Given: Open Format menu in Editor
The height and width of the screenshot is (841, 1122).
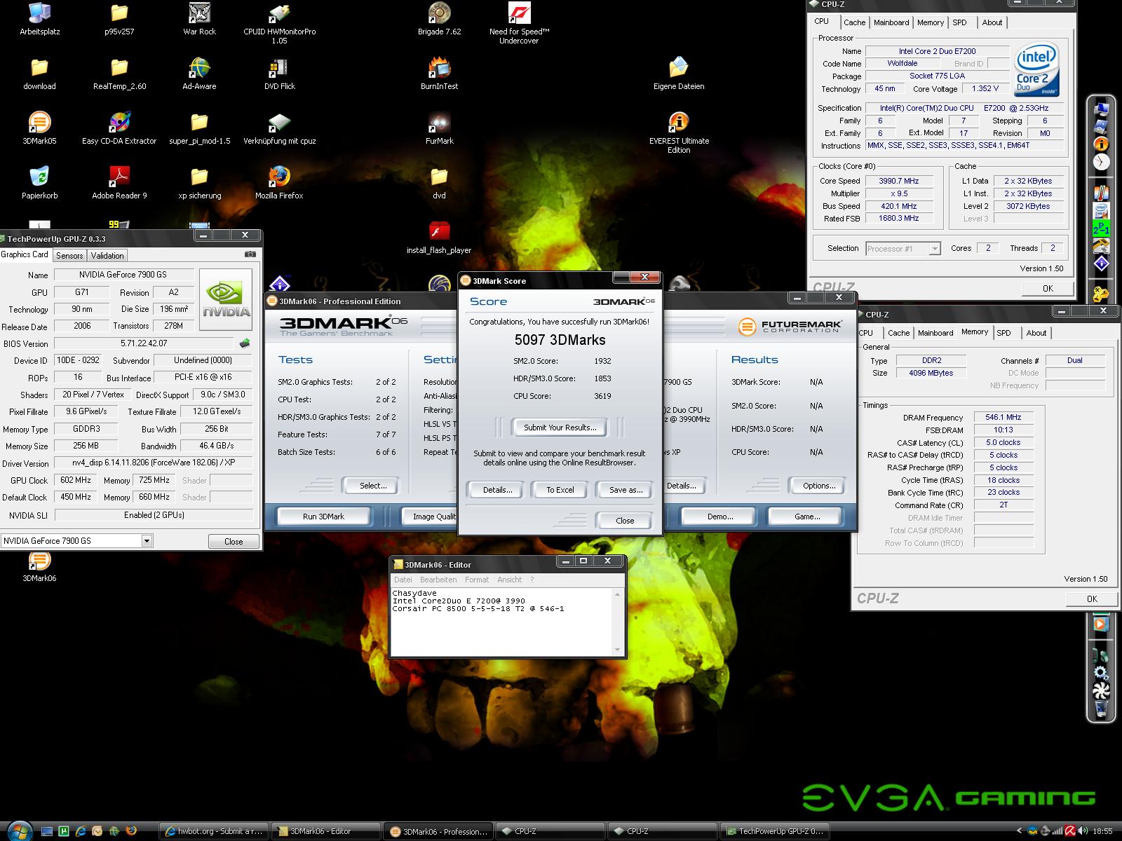Looking at the screenshot, I should pos(477,580).
